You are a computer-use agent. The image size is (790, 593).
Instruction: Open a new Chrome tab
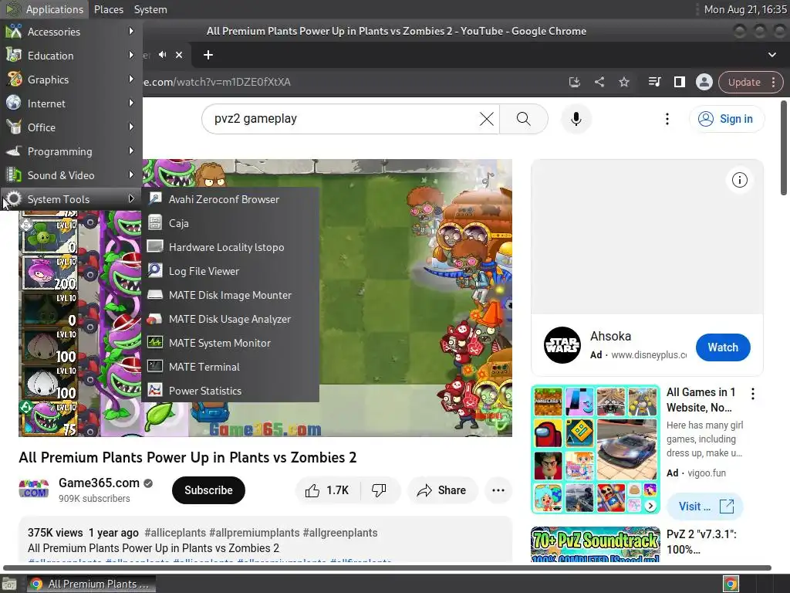coord(208,55)
